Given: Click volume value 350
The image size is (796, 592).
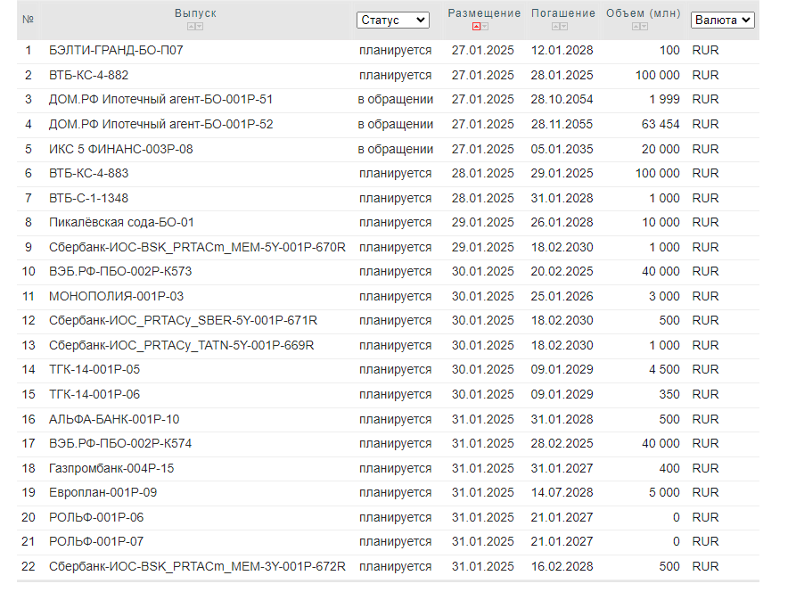Looking at the screenshot, I should tap(669, 394).
